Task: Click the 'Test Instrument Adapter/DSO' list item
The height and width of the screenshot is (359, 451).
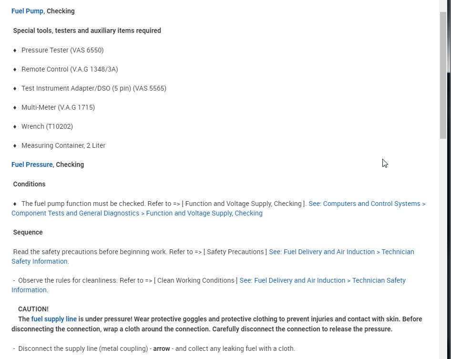Action: pyautogui.click(x=94, y=88)
